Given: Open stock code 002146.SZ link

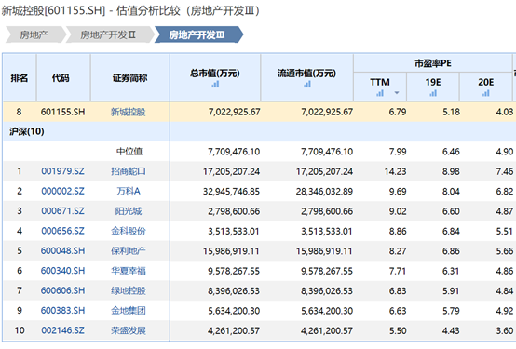Looking at the screenshot, I should [62, 330].
